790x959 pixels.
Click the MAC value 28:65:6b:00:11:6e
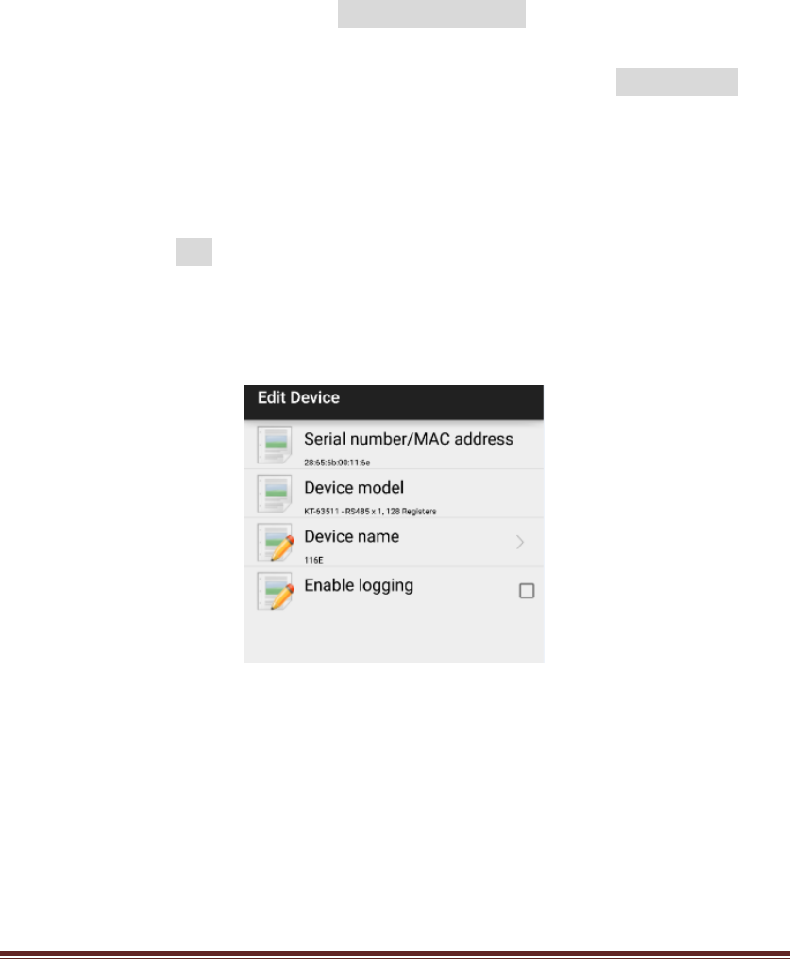tap(337, 463)
